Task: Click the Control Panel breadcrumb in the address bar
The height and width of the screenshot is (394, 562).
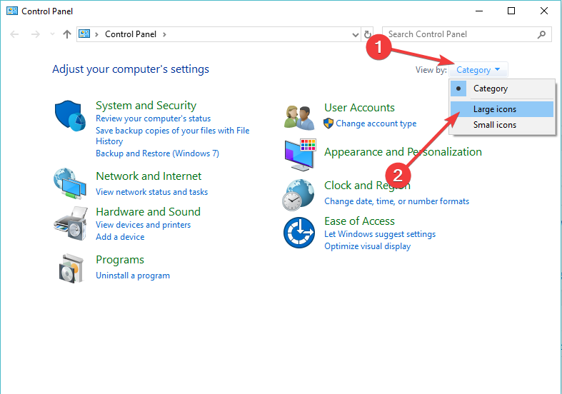Action: pos(131,34)
